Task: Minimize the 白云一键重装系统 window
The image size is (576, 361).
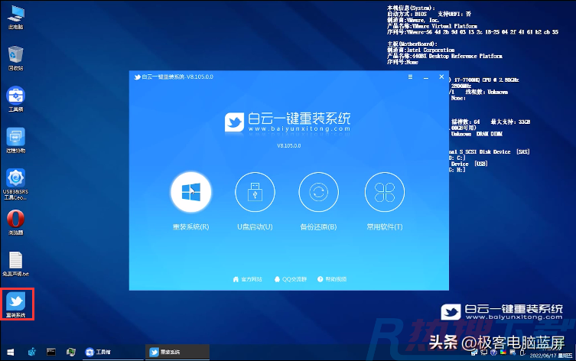Action: pyautogui.click(x=426, y=77)
